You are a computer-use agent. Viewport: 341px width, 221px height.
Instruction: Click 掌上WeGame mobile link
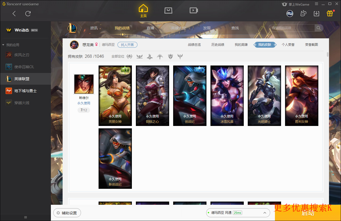point(295,4)
